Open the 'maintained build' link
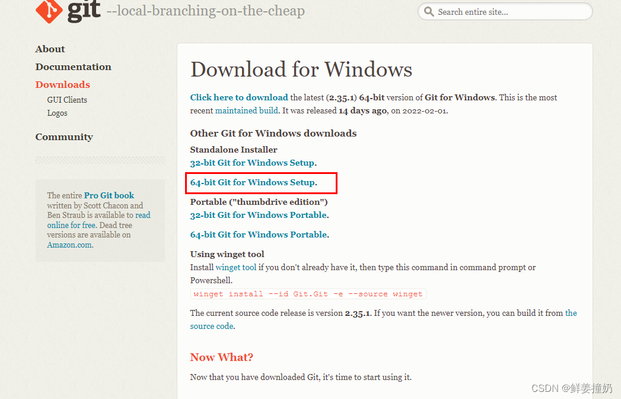Viewport: 621px width, 399px height. tap(246, 110)
